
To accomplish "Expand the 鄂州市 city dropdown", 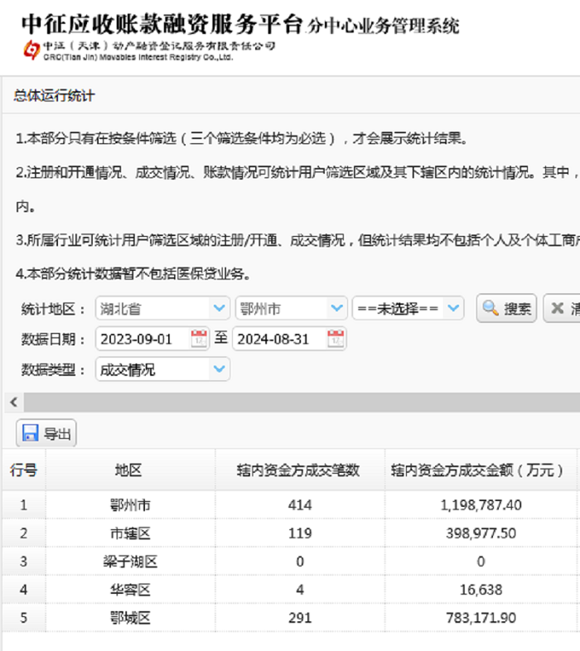I will click(x=336, y=308).
